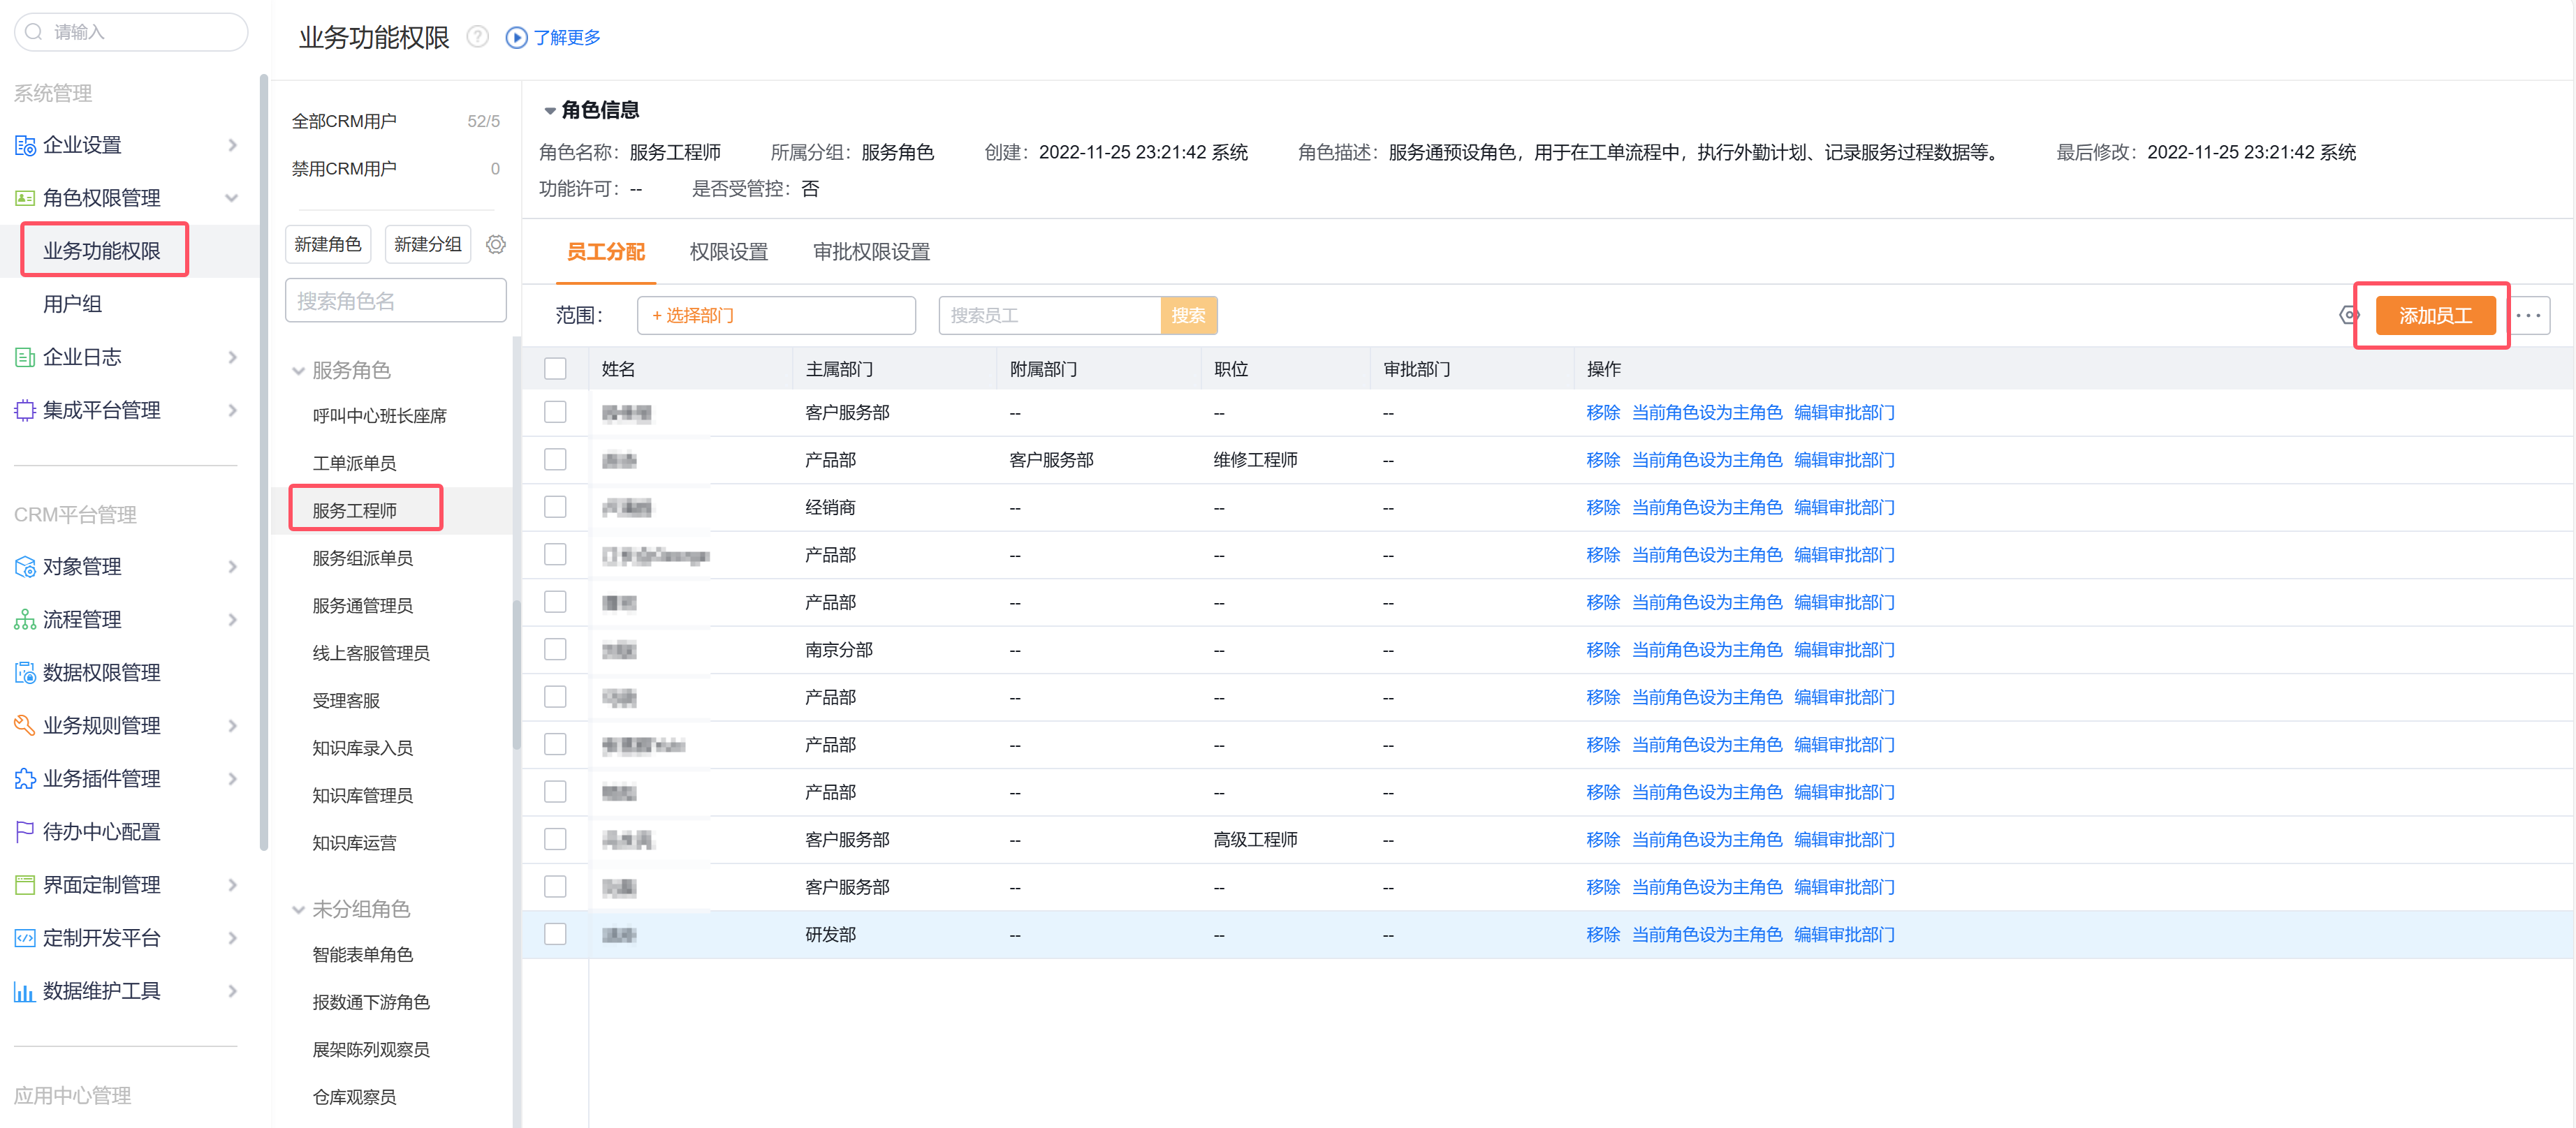Open role settings gear next to 新建分组

496,244
